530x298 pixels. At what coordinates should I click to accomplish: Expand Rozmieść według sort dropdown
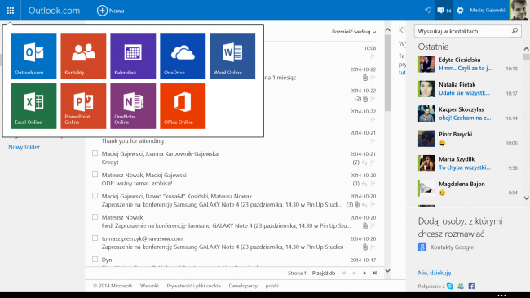[354, 32]
